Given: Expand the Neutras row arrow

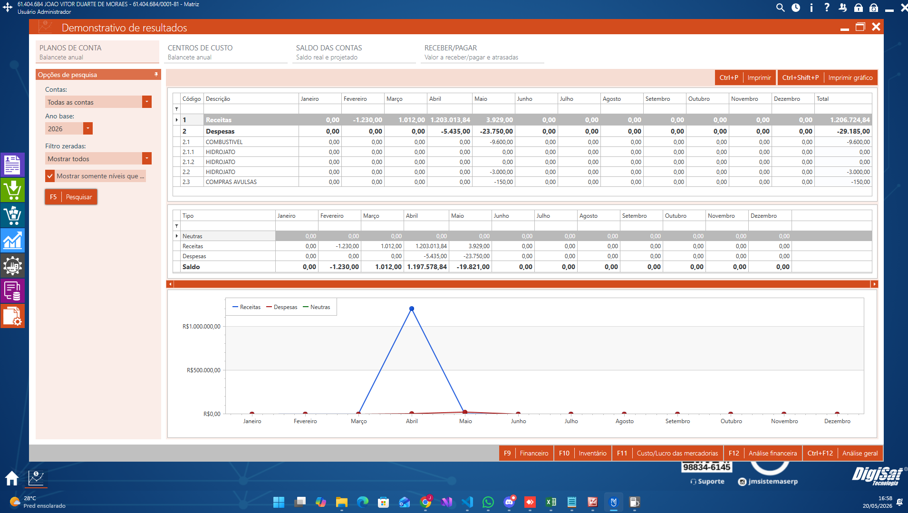Looking at the screenshot, I should click(x=177, y=236).
